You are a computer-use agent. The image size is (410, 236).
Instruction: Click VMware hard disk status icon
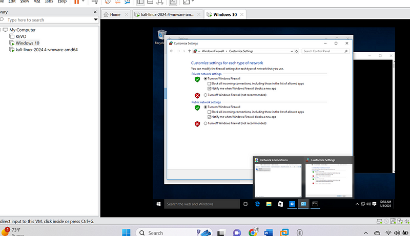pos(379,221)
